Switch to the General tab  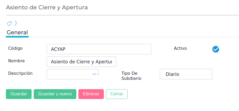click(x=17, y=32)
